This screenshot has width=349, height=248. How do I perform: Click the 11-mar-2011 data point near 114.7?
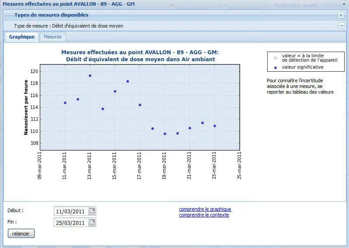(x=65, y=103)
